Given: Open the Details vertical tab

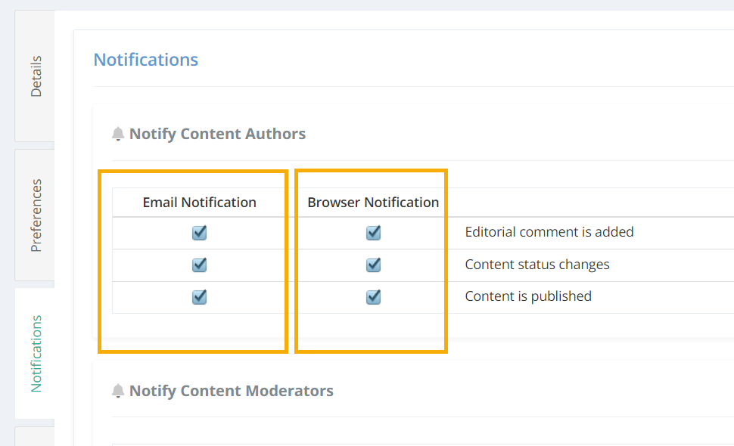Looking at the screenshot, I should pos(35,76).
